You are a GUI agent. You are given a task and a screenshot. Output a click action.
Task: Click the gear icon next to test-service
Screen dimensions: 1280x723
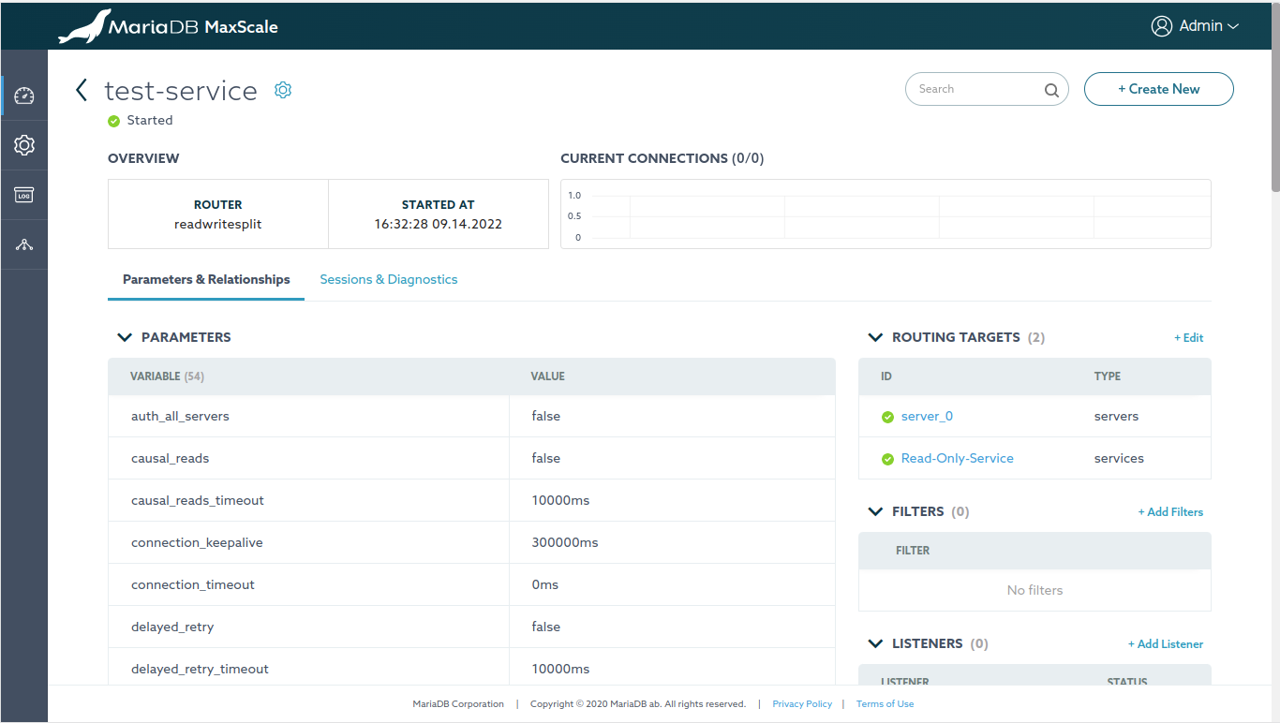283,90
